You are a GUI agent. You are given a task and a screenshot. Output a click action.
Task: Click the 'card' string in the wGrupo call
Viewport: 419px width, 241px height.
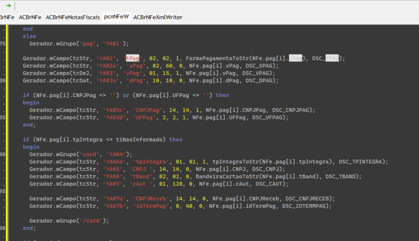[x=89, y=155]
